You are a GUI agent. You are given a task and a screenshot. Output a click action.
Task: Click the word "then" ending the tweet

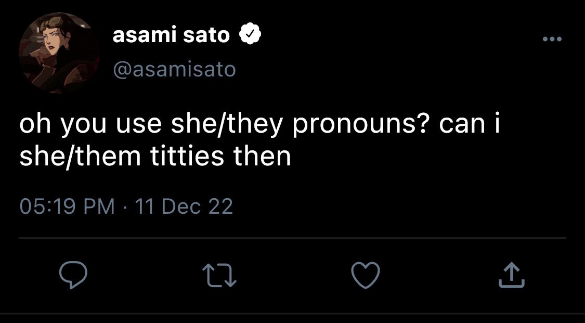pyautogui.click(x=262, y=156)
